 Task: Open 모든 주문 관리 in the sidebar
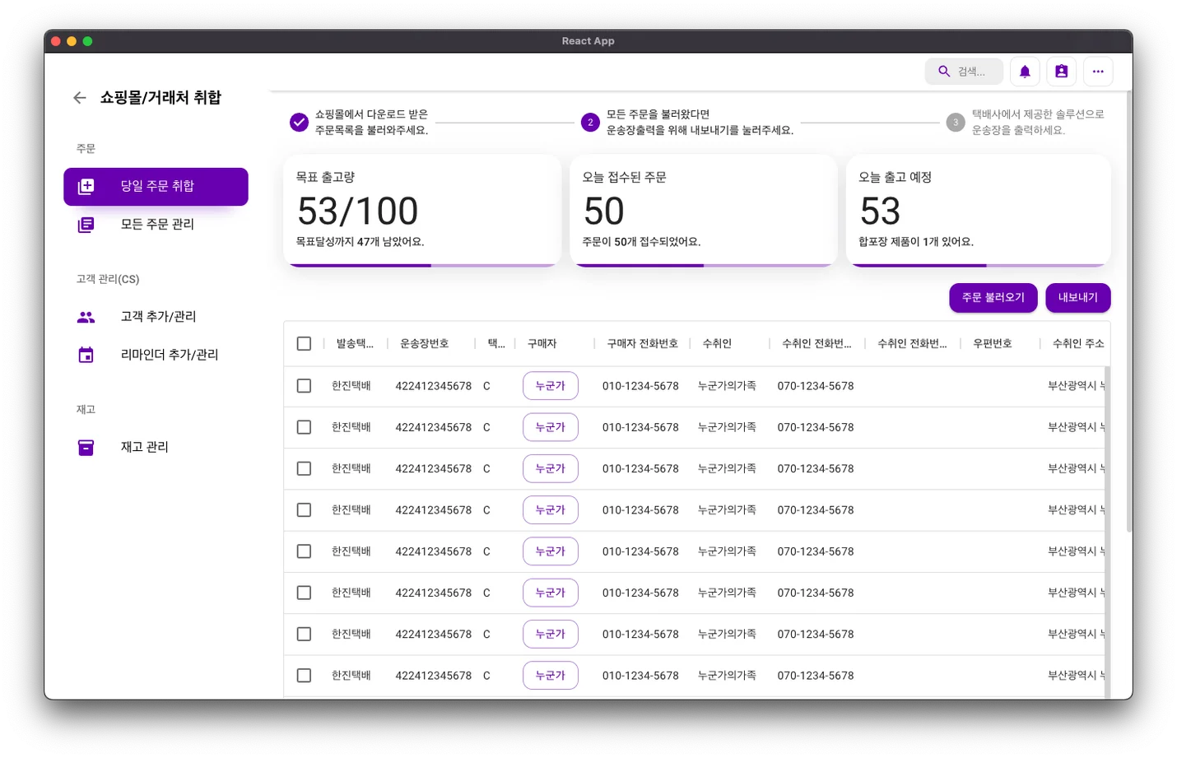156,225
